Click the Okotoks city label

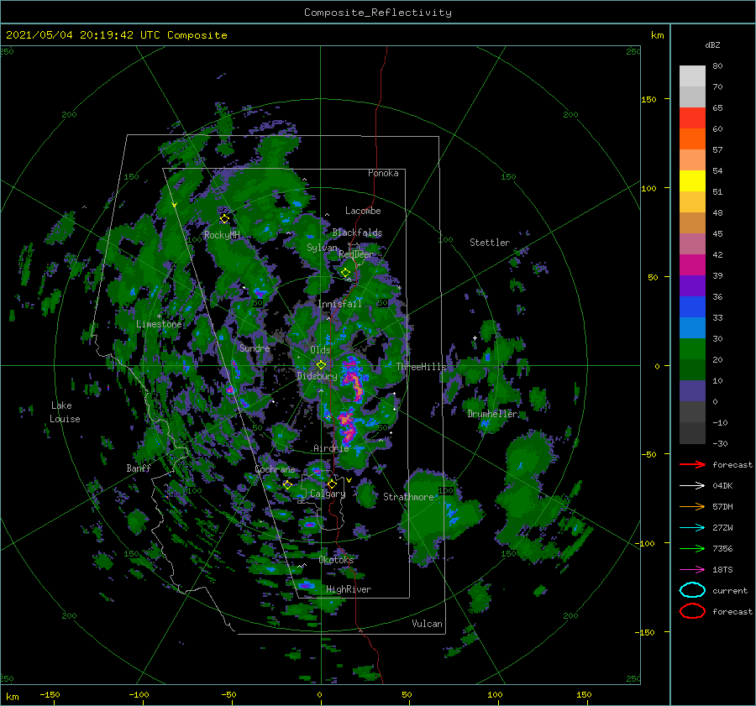(x=336, y=559)
